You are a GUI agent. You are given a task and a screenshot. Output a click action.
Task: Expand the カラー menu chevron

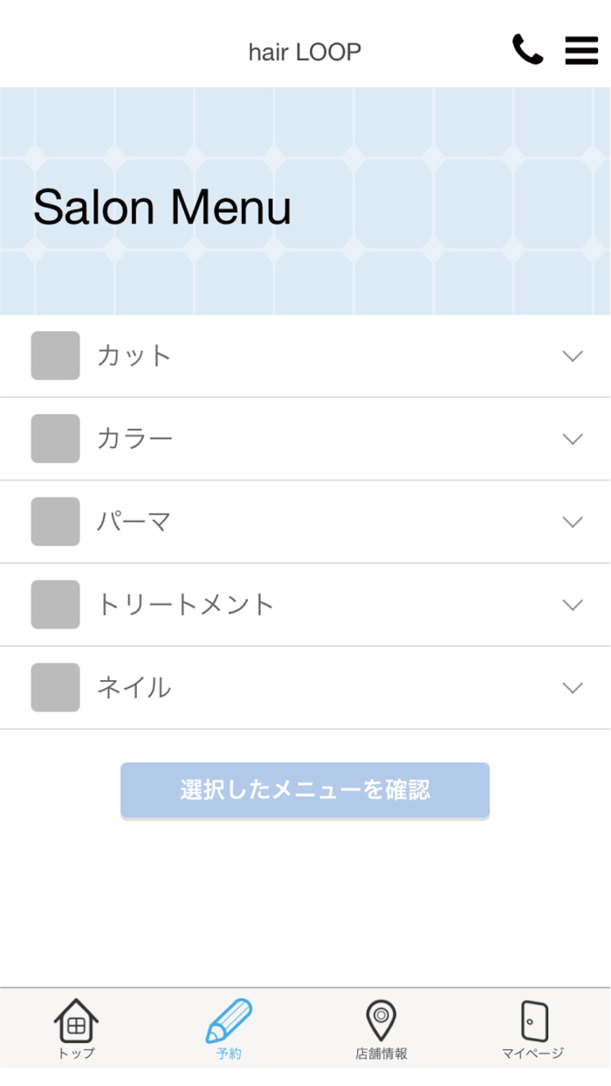point(573,438)
